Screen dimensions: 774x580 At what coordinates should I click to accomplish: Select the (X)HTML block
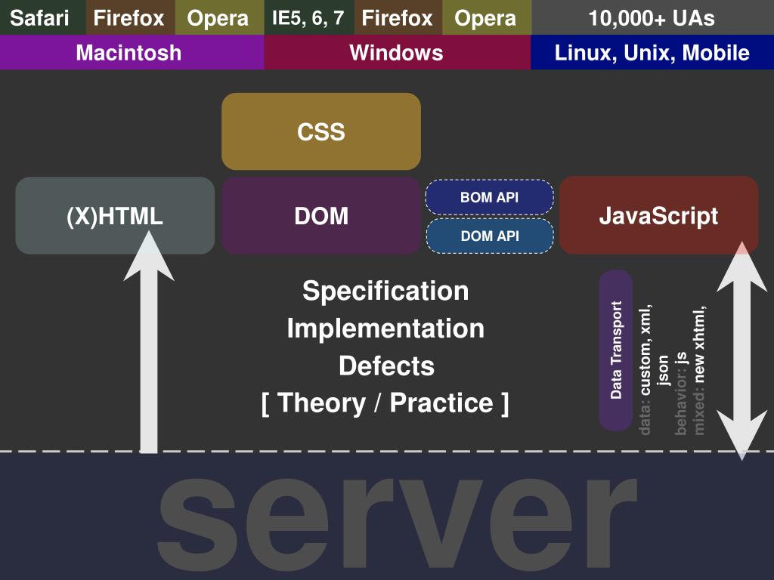click(115, 215)
